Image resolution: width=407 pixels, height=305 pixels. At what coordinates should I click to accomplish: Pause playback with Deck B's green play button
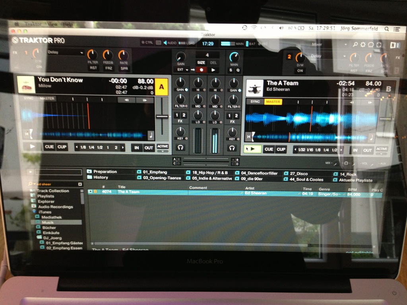pyautogui.click(x=252, y=149)
